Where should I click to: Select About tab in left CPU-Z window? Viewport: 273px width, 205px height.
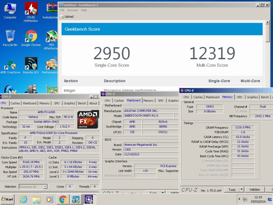coord(93,103)
